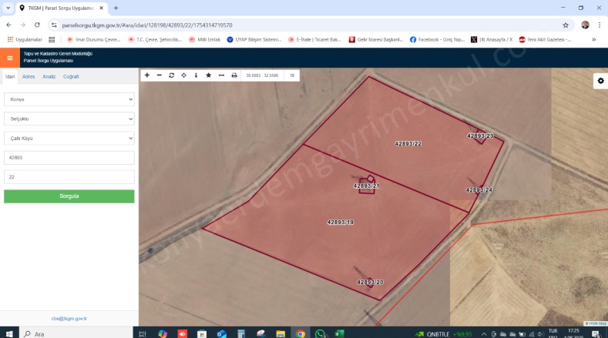Print the map with the printer icon
Viewport: 608px width, 338px height.
[234, 75]
